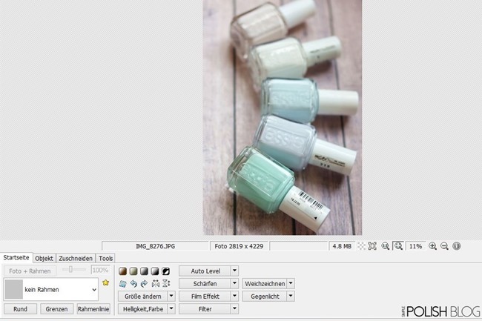Image resolution: width=482 pixels, height=321 pixels.
Task: Expand the Auto Level arrow menu
Action: pos(234,271)
